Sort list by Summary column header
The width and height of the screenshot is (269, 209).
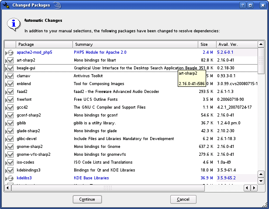135,45
